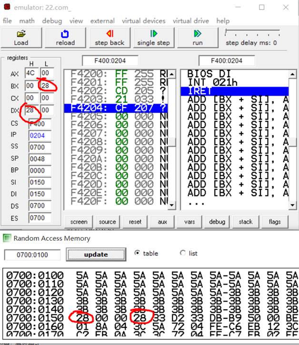
Task: Click the step back arrow icon
Action: point(109,34)
